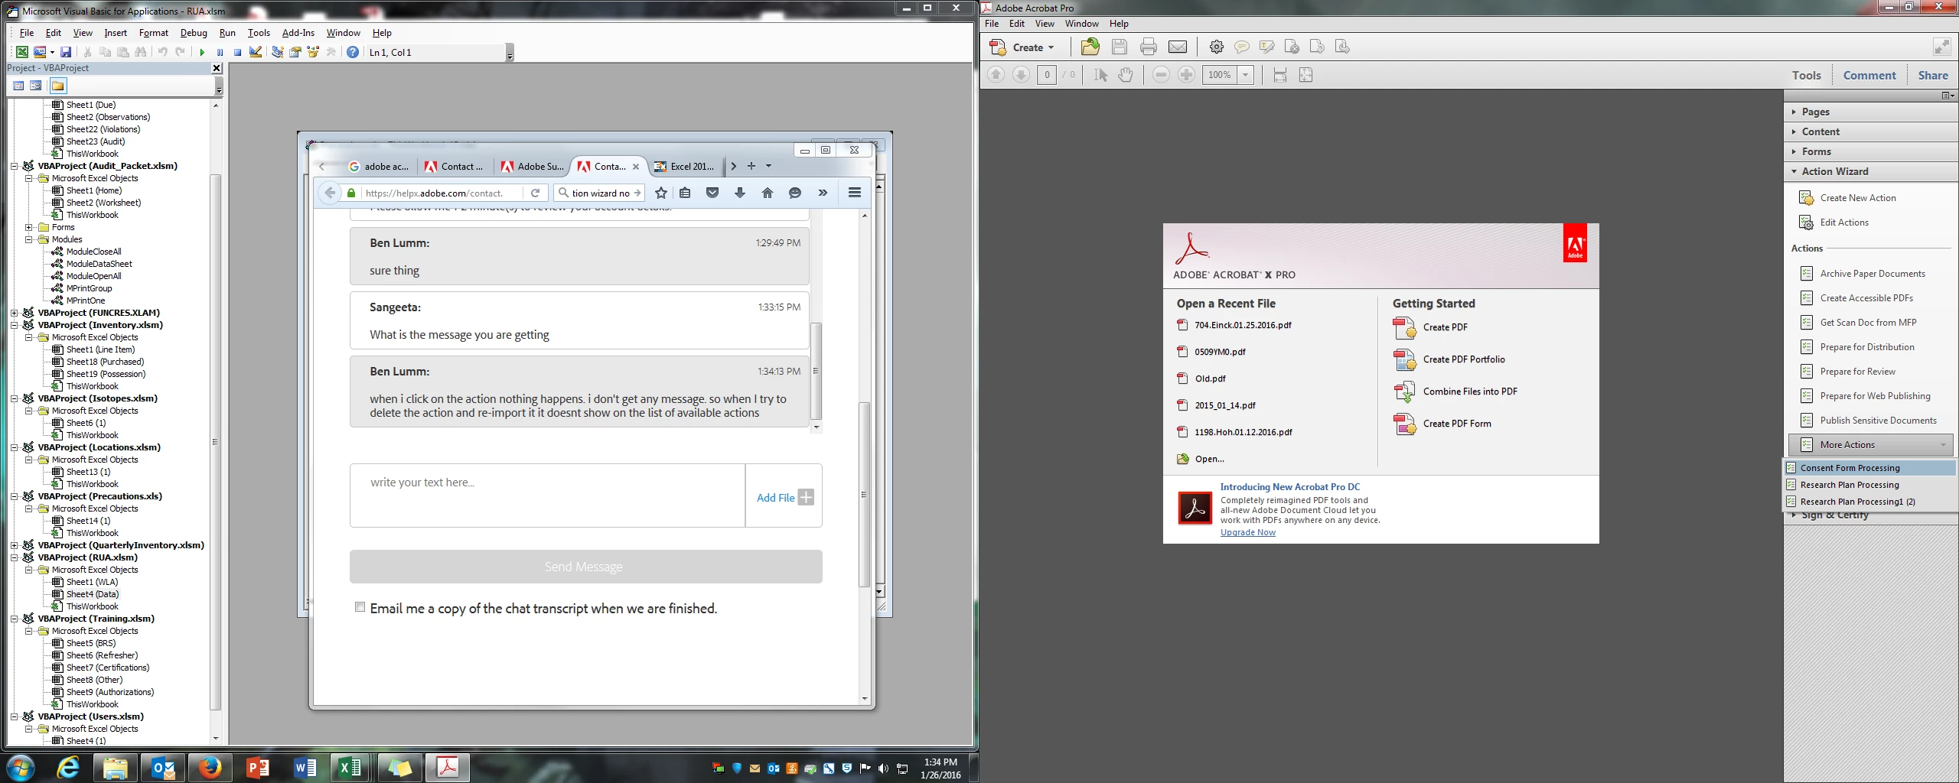
Task: Click Fit Width scrolling icon in Acrobat
Action: [x=1279, y=75]
